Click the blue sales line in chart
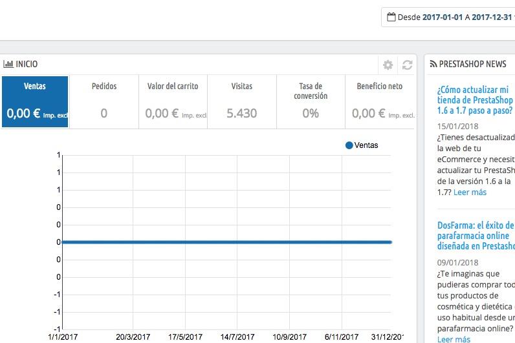Image resolution: width=515 pixels, height=343 pixels. coord(226,242)
